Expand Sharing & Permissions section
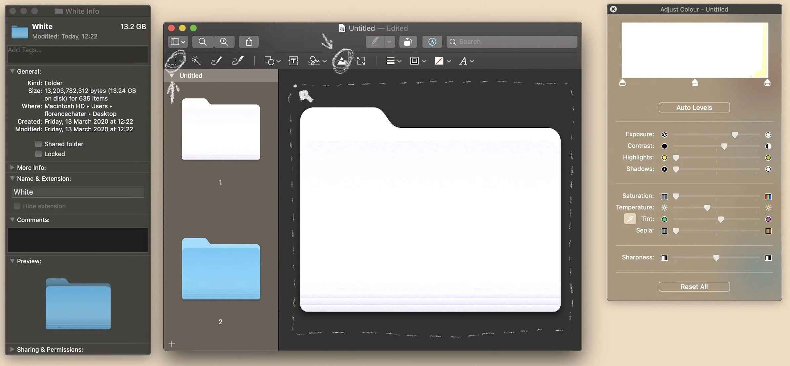The image size is (790, 366). [x=12, y=349]
